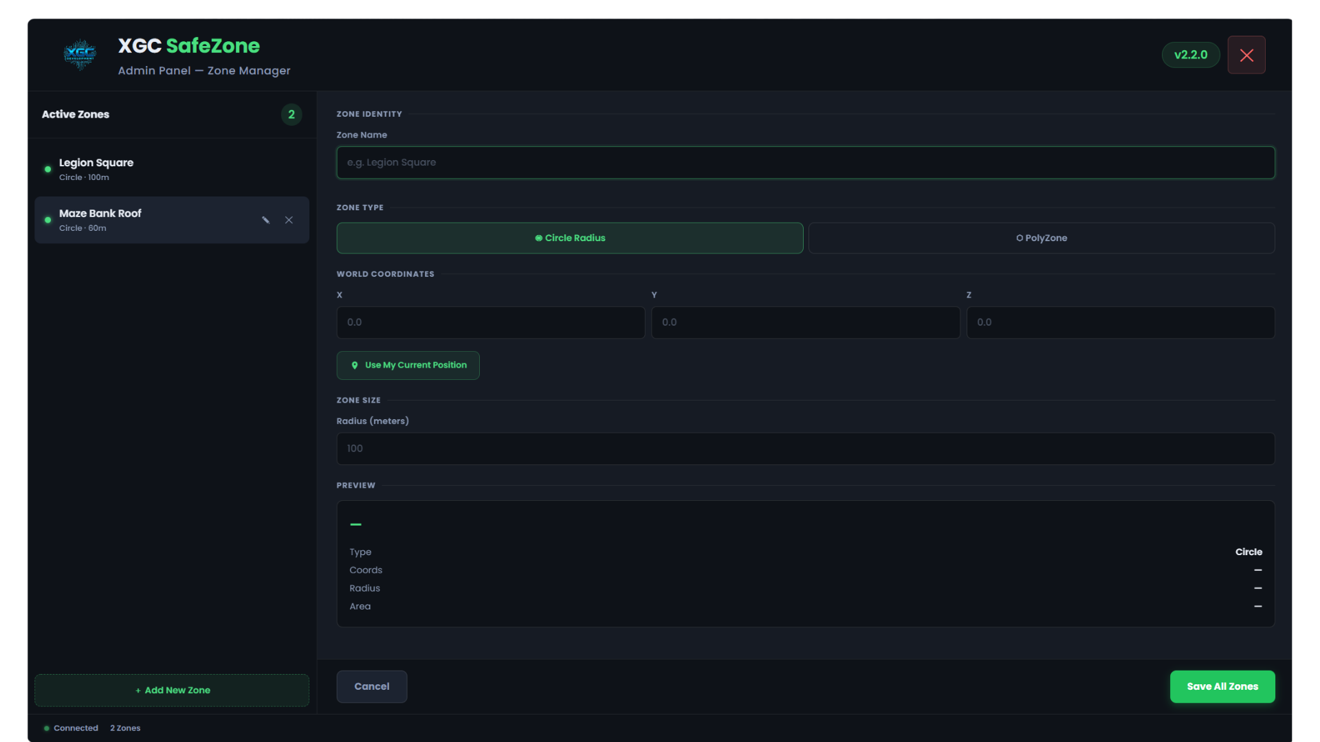
Task: Click the 'Circle · 60m' subtitle
Action: coord(82,228)
